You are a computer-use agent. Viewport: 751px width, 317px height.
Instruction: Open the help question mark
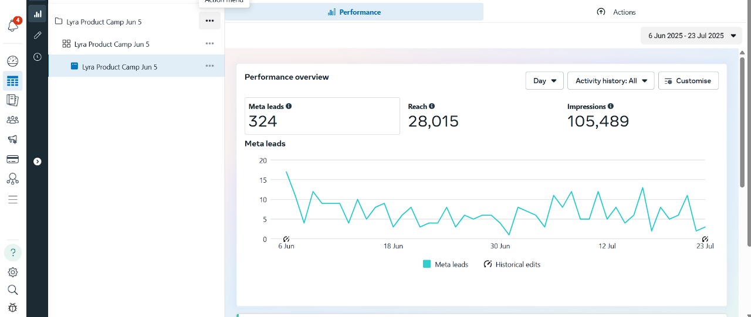13,253
